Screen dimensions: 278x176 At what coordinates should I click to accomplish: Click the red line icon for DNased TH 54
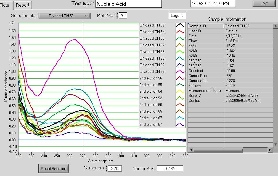click(180, 32)
